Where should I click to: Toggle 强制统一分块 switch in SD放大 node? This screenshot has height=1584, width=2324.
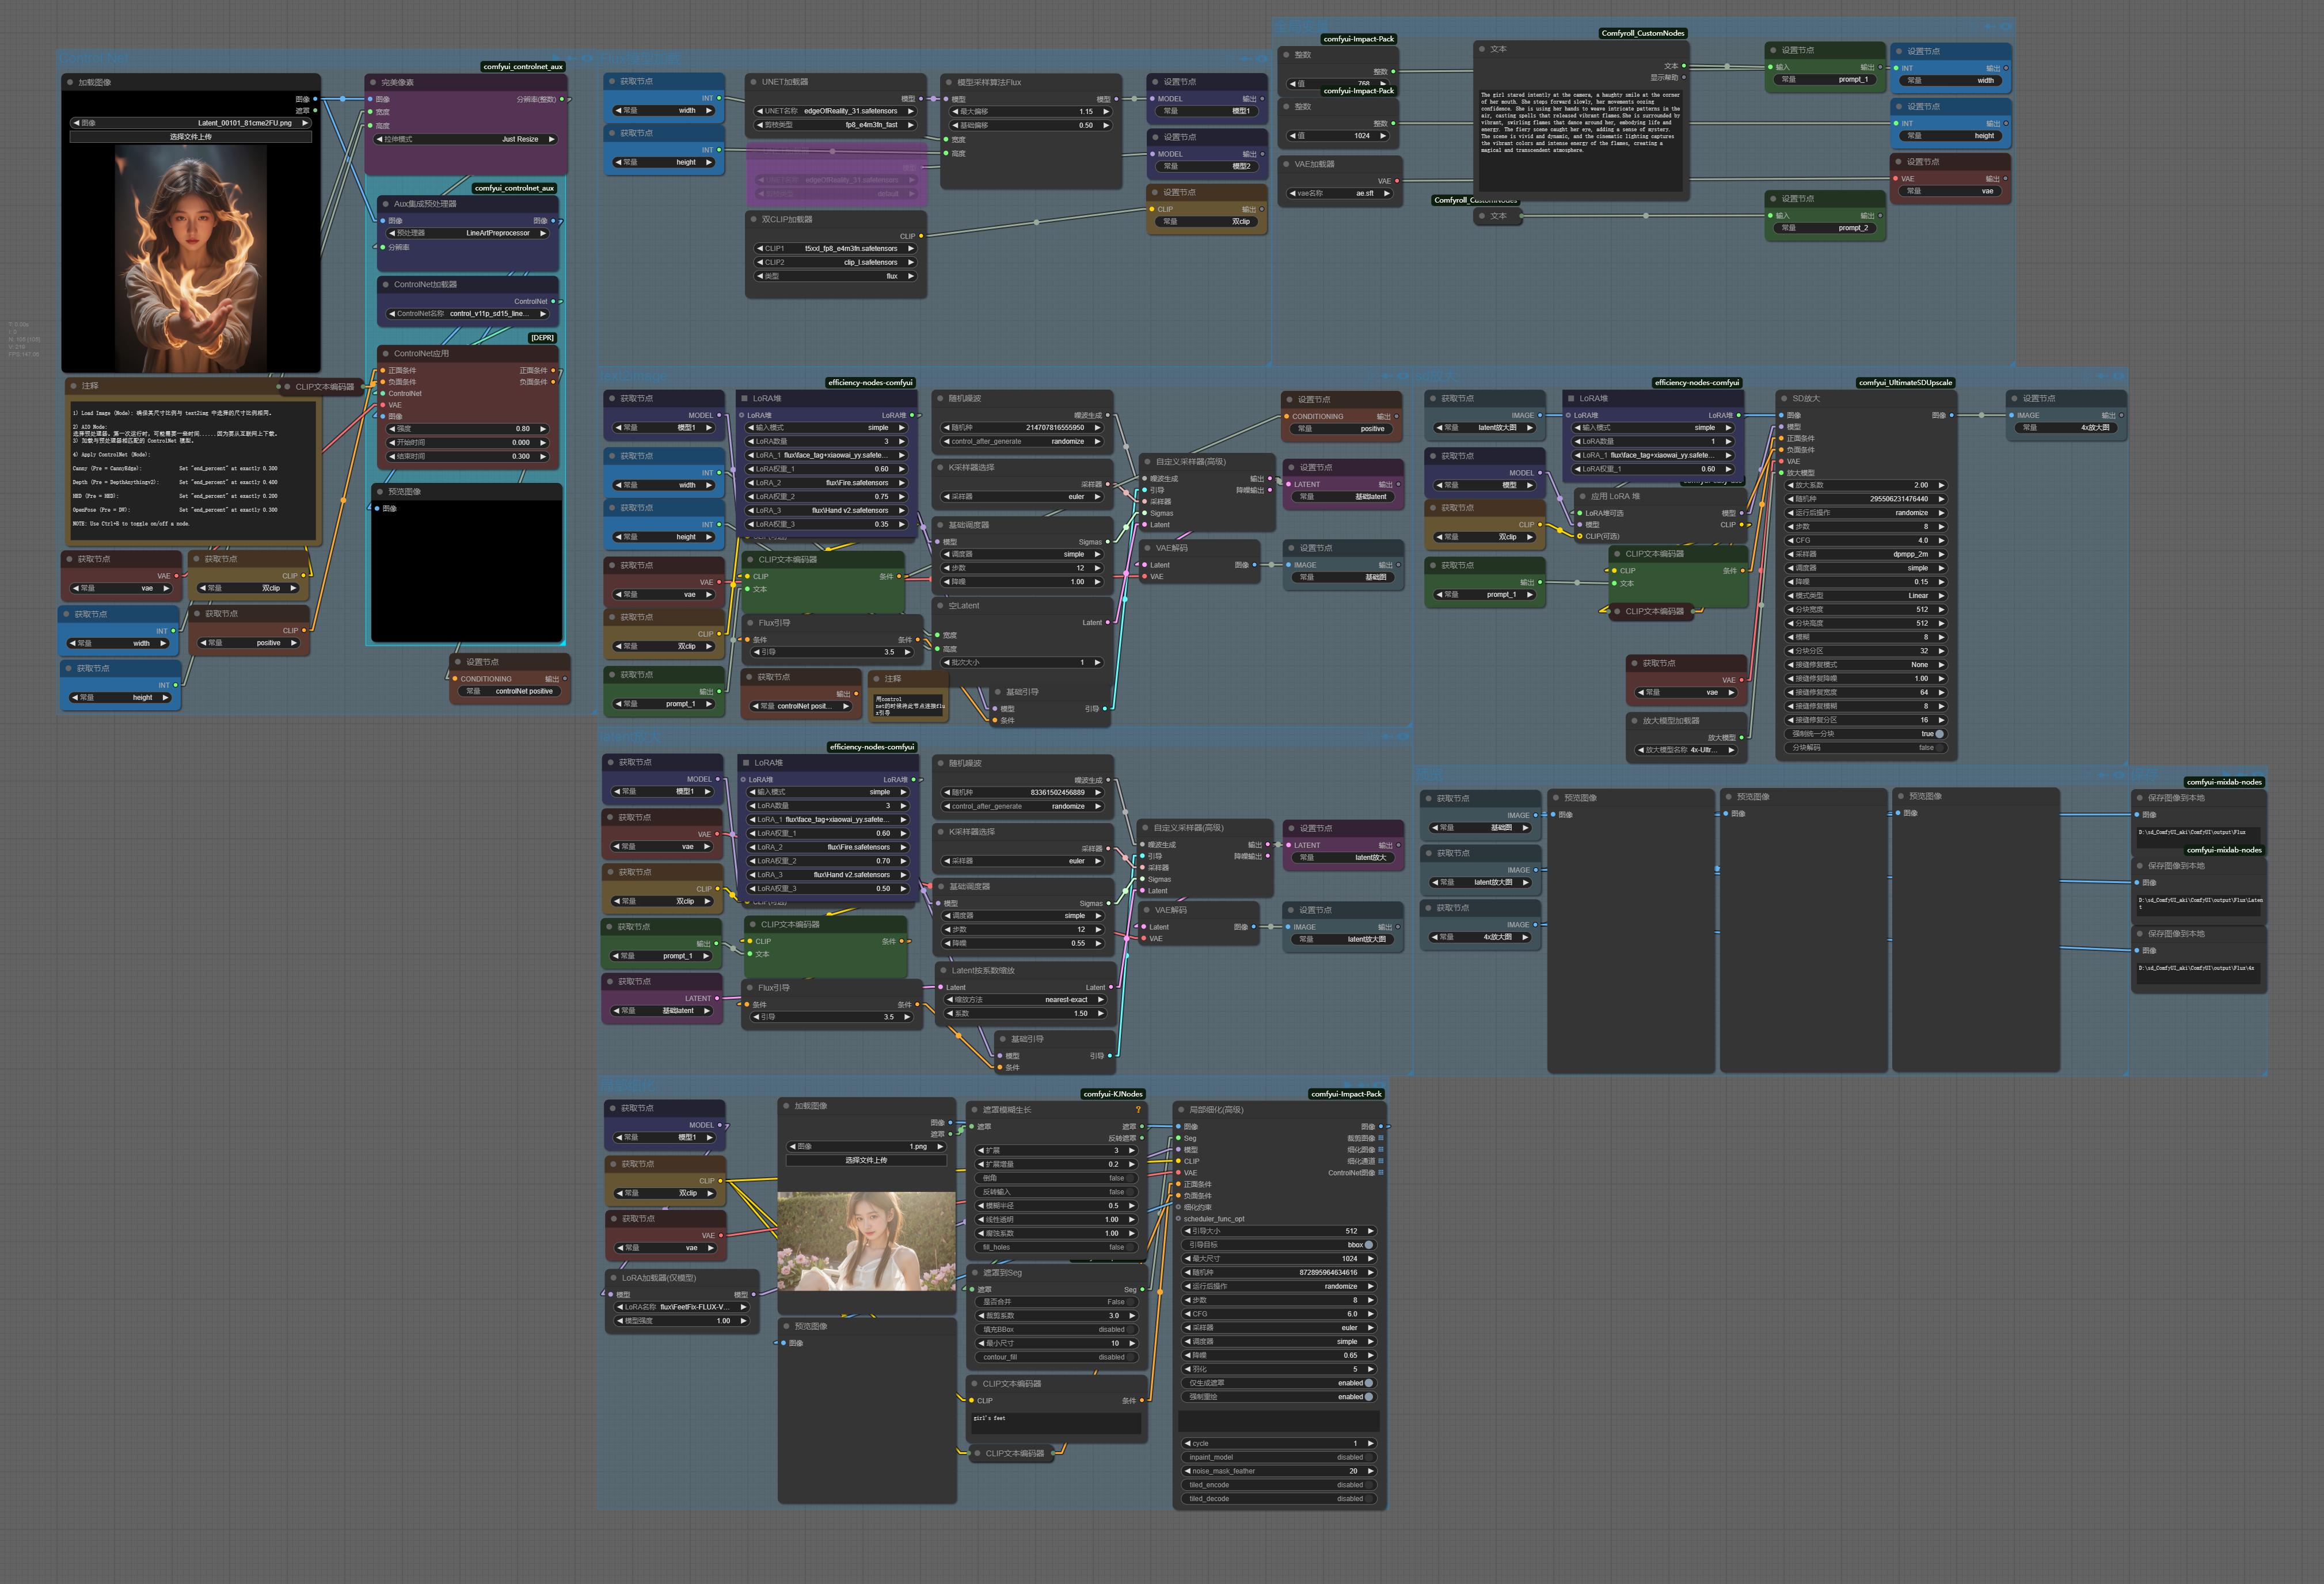point(1939,734)
